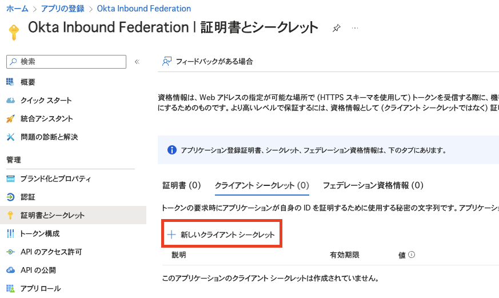Click the 統合アシスタント rocket icon
Viewport: 499px width, 298px height.
tap(10, 118)
